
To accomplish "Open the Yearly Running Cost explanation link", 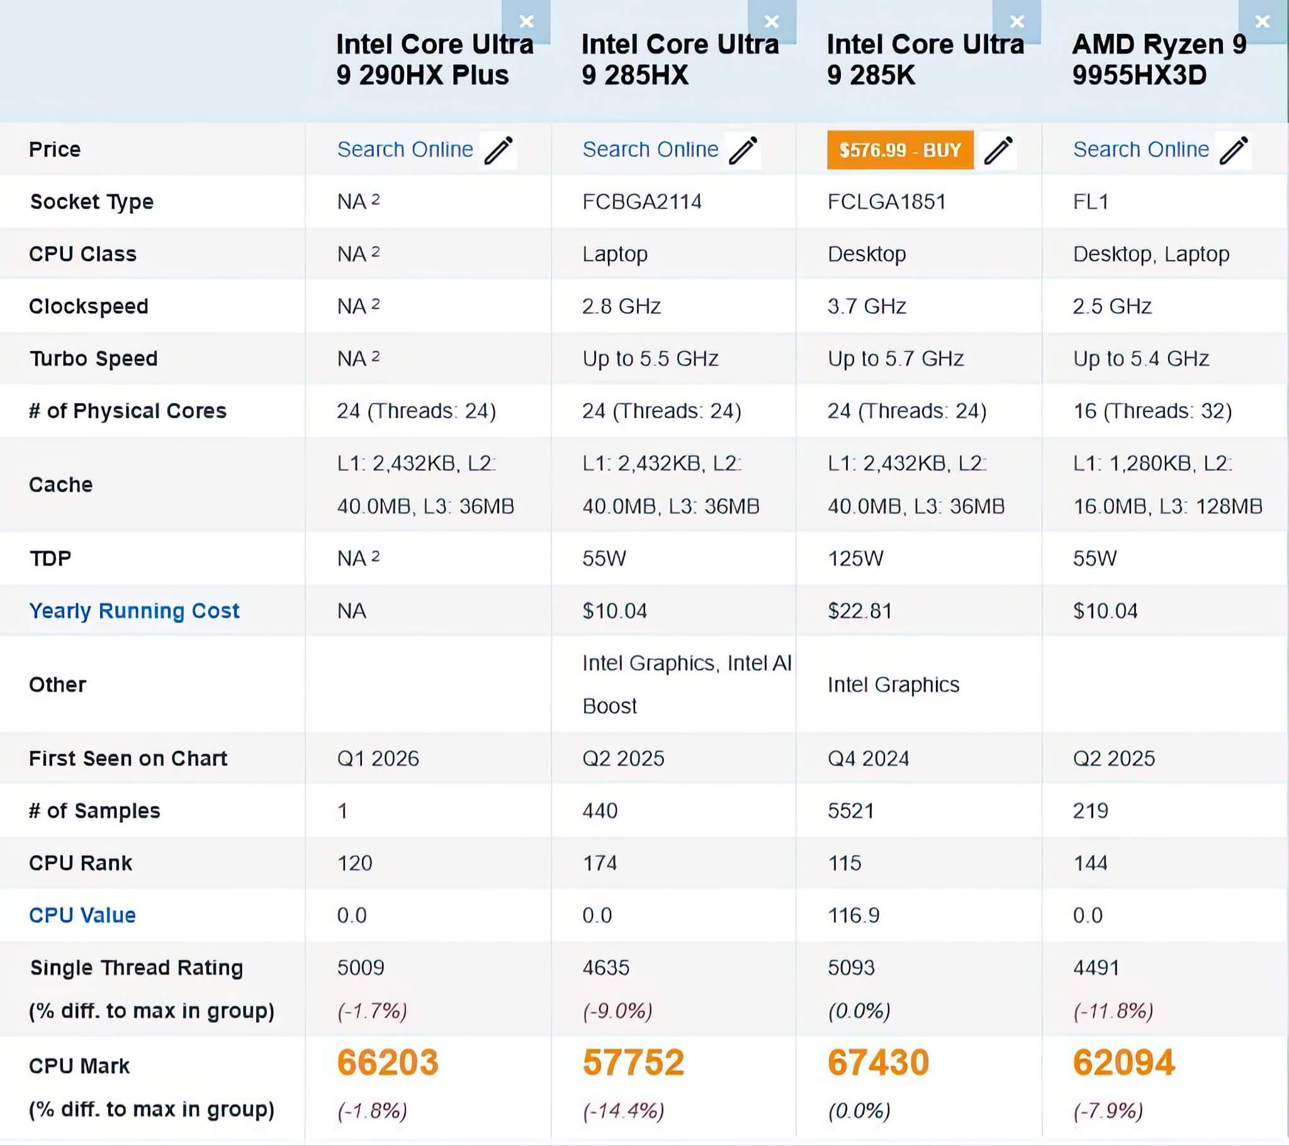I will (x=134, y=610).
